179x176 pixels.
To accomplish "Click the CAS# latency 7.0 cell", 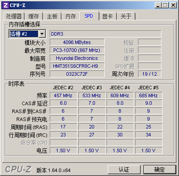I will pyautogui.click(x=92, y=103).
